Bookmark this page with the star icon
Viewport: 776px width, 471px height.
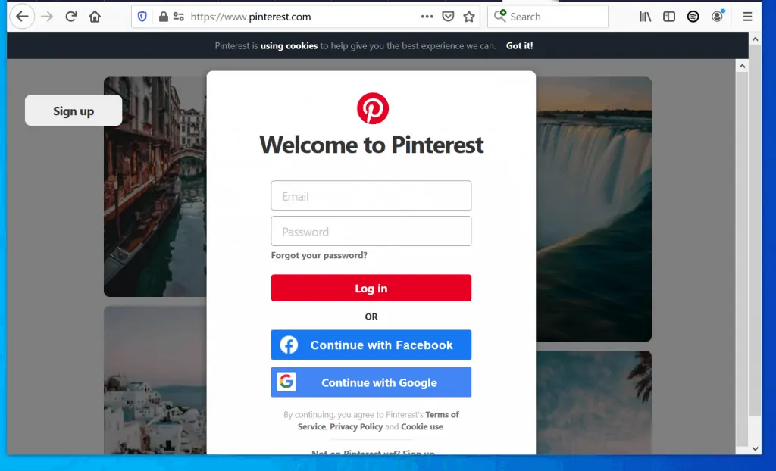469,16
